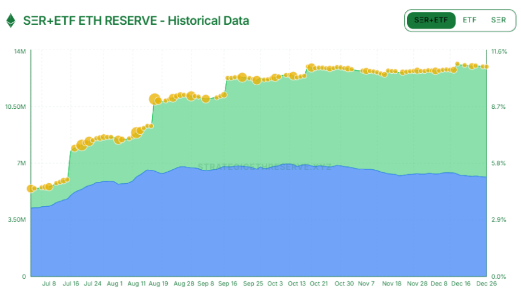Click the large yellow bubble above Jul 16
521x292 pixels.
[81, 145]
